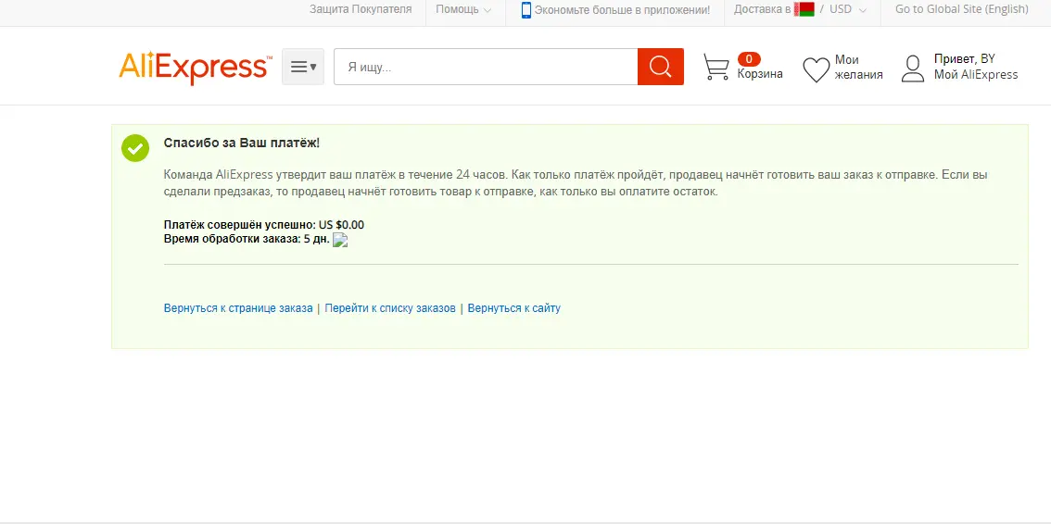The image size is (1051, 524).
Task: Click the wishlist heart icon
Action: click(x=816, y=69)
